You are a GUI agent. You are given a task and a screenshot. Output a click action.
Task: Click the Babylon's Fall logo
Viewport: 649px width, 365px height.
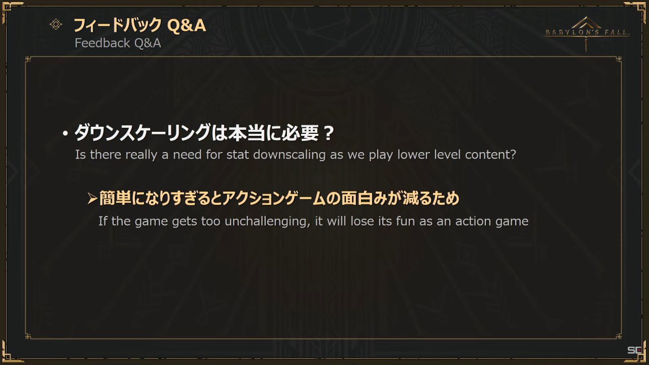pyautogui.click(x=587, y=33)
